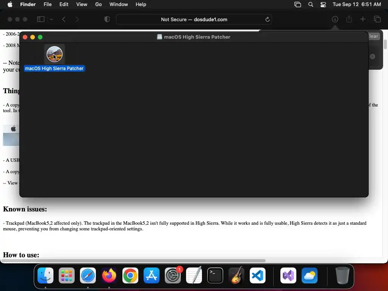
Task: Show Safari downloads popover
Action: pyautogui.click(x=335, y=19)
